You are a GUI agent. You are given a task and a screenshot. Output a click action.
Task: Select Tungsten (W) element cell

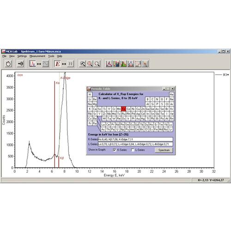114,119
